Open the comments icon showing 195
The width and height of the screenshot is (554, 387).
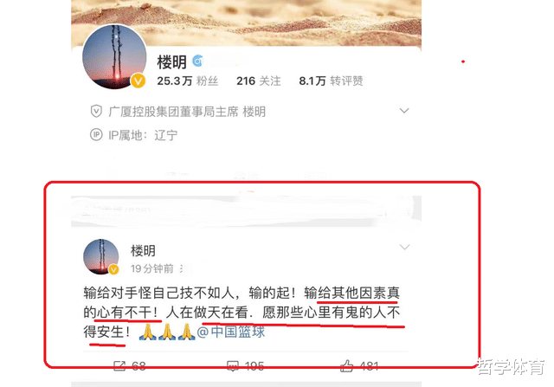[x=233, y=366]
